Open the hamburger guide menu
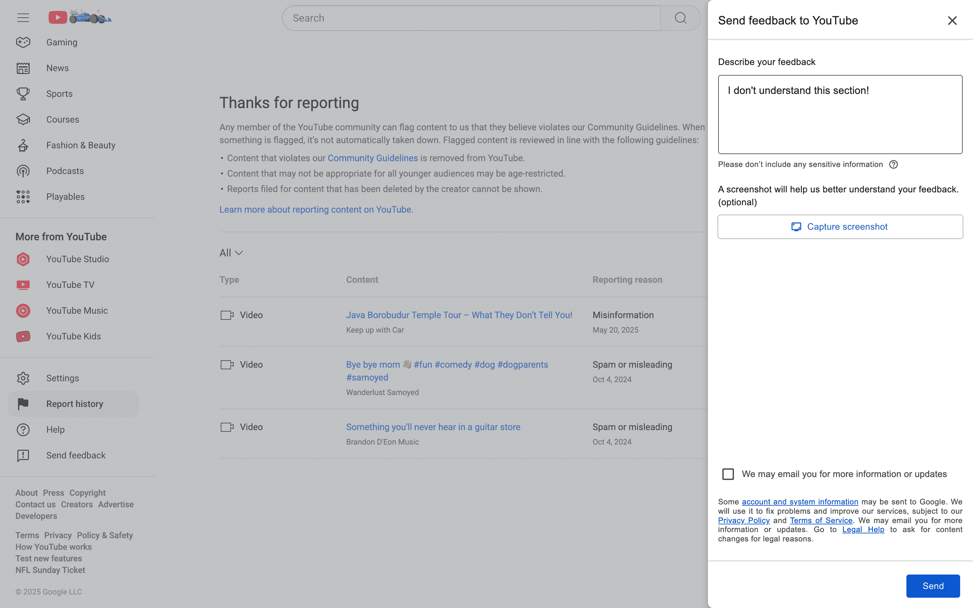This screenshot has height=608, width=973. [23, 18]
